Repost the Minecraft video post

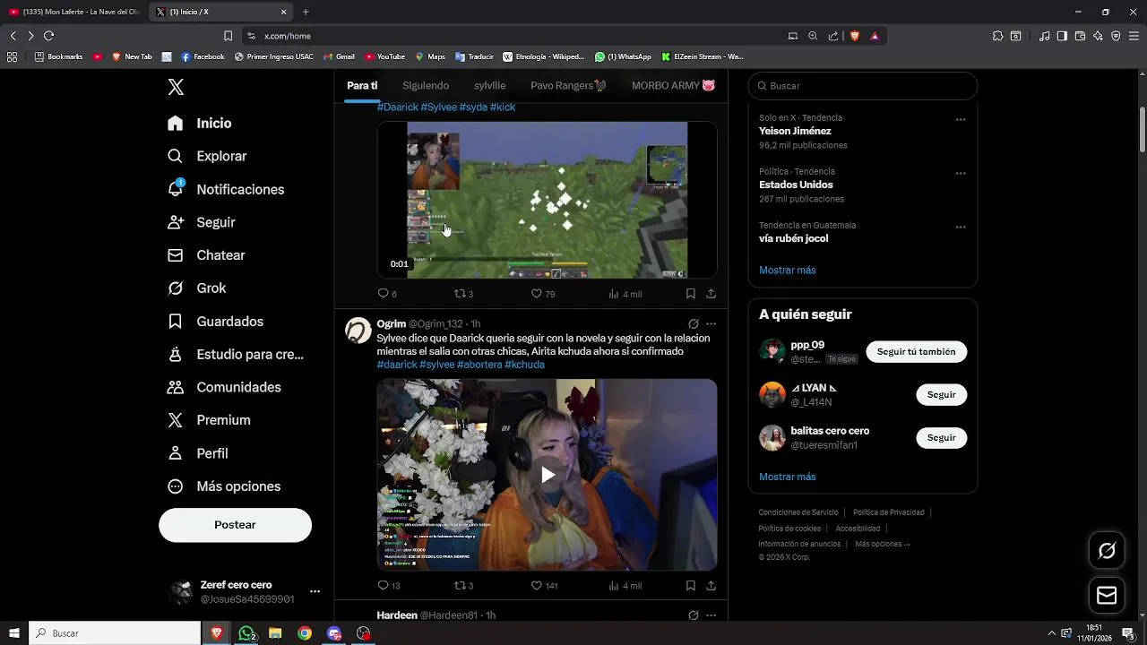463,294
